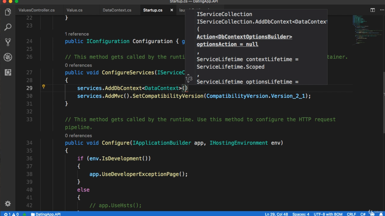Open the Debug view in activity bar

[8, 57]
